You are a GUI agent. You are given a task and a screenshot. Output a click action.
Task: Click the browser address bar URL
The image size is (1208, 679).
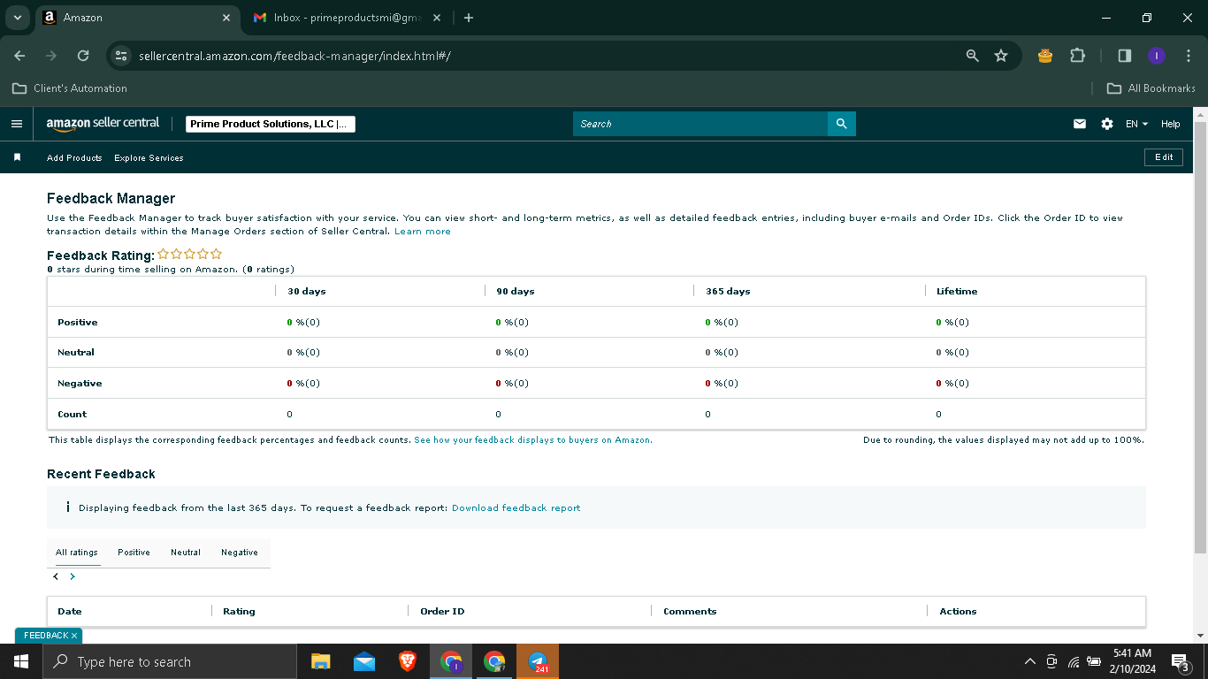[x=294, y=56]
